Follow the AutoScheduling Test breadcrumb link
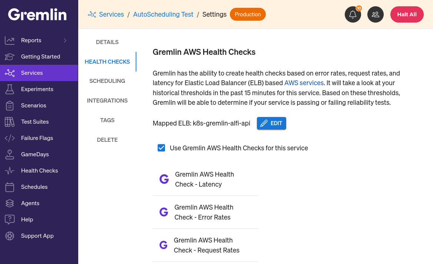 (x=163, y=14)
